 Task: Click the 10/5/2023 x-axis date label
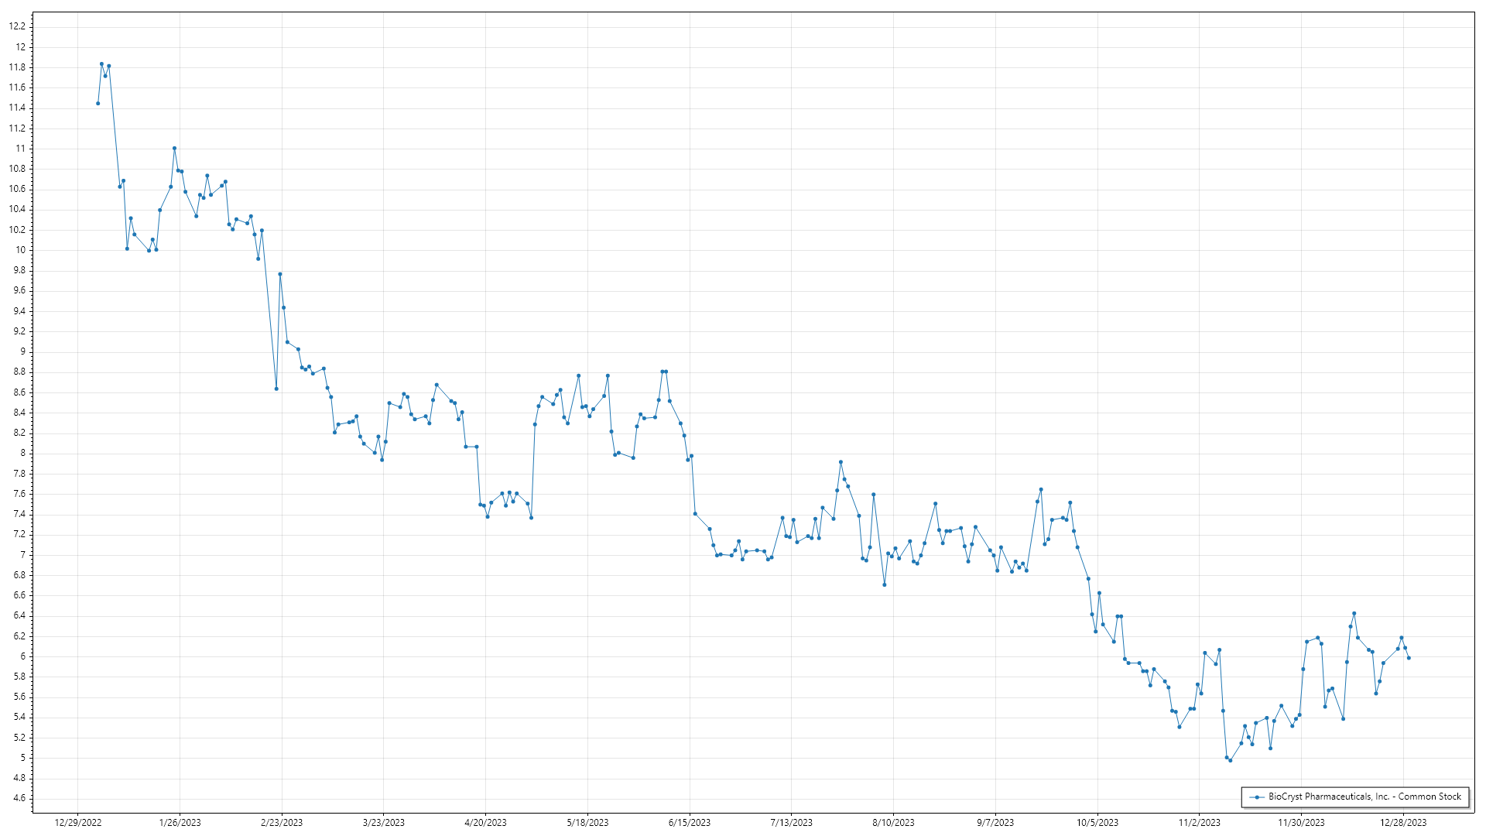pyautogui.click(x=1097, y=823)
